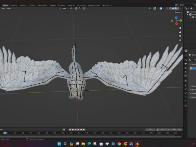Open the viewport shading options dropdown
The height and width of the screenshot is (147, 196).
point(181,9)
